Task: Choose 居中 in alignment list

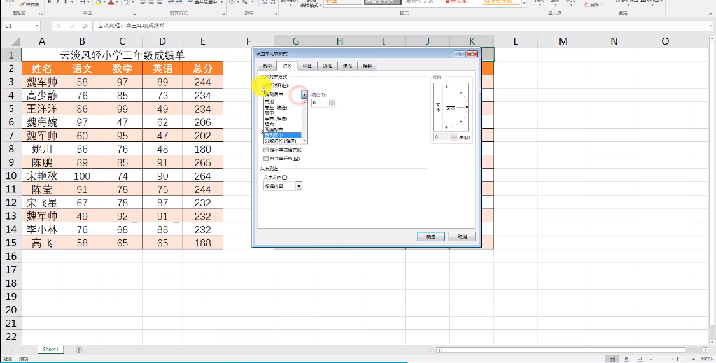Action: point(283,113)
